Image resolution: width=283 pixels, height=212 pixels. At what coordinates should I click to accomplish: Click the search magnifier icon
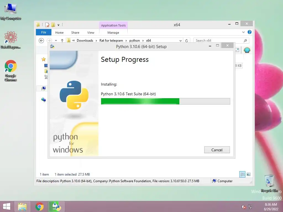tap(245, 41)
